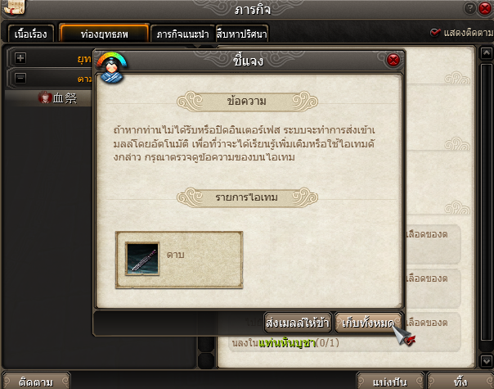Click the scrollbar down arrow
The width and height of the screenshot is (494, 389).
pyautogui.click(x=486, y=360)
